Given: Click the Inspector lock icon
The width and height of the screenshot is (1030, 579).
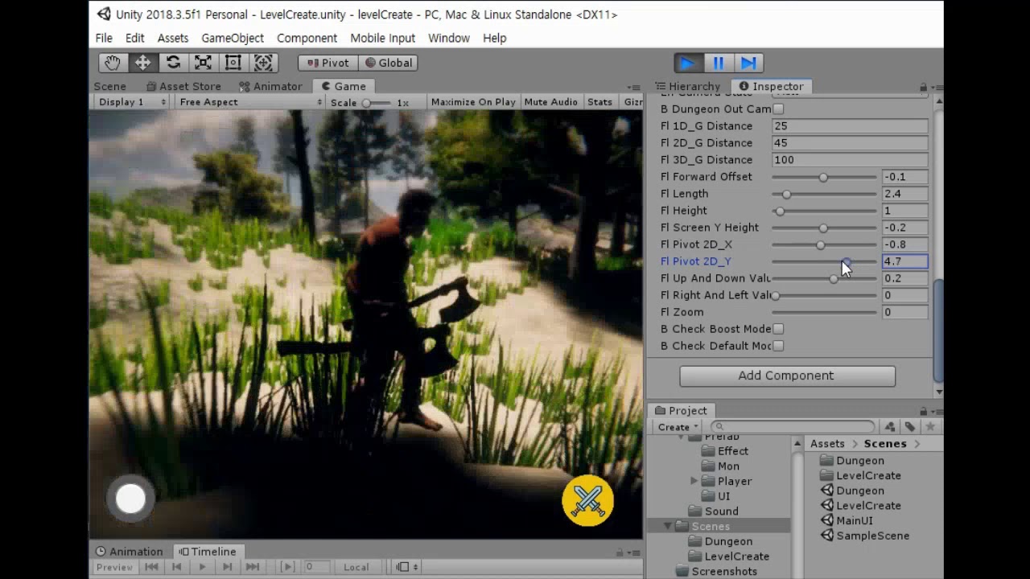Looking at the screenshot, I should [923, 87].
